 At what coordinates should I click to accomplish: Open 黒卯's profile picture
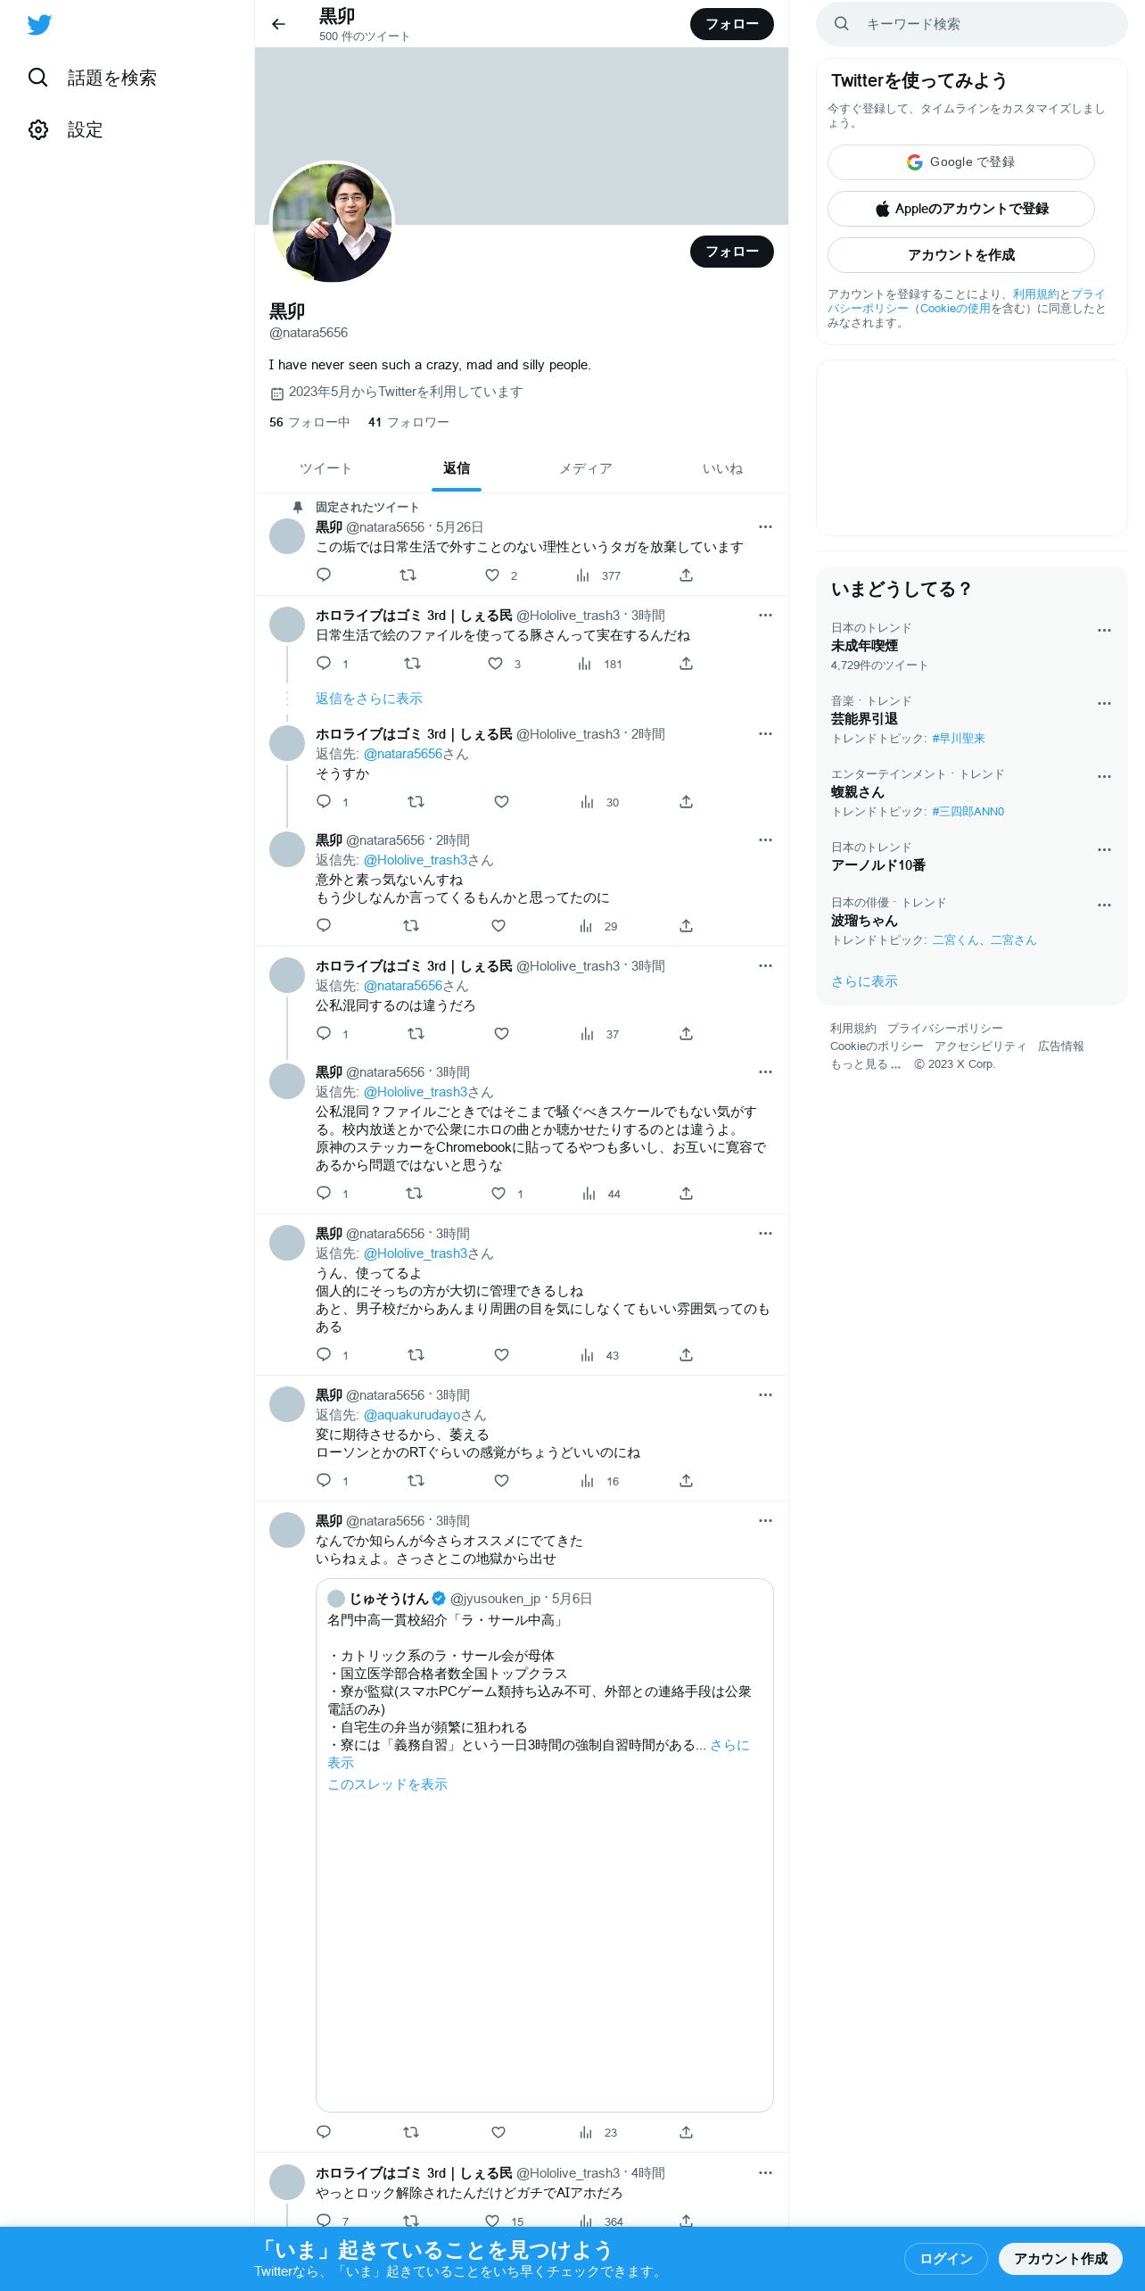pos(332,222)
